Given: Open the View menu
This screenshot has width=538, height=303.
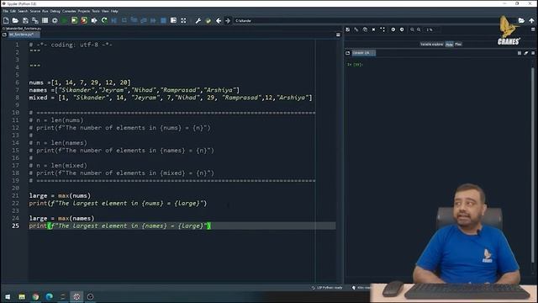Looking at the screenshot, I should 105,11.
